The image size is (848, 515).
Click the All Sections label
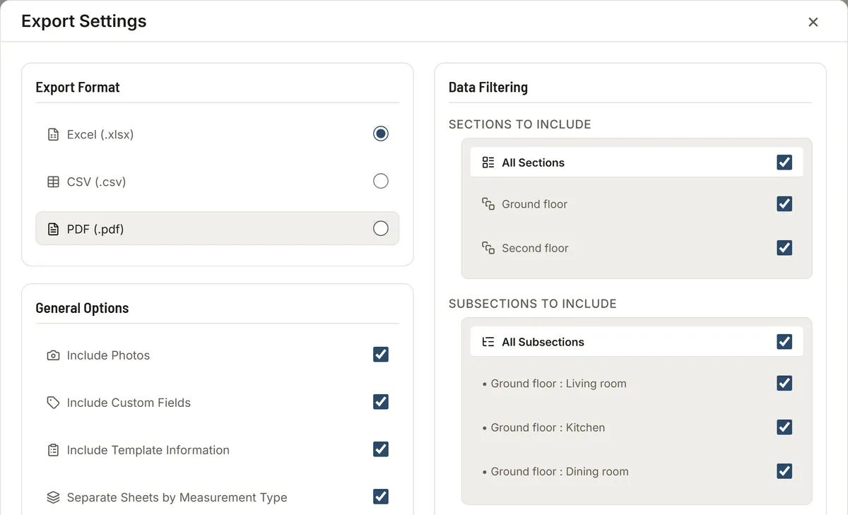(534, 162)
